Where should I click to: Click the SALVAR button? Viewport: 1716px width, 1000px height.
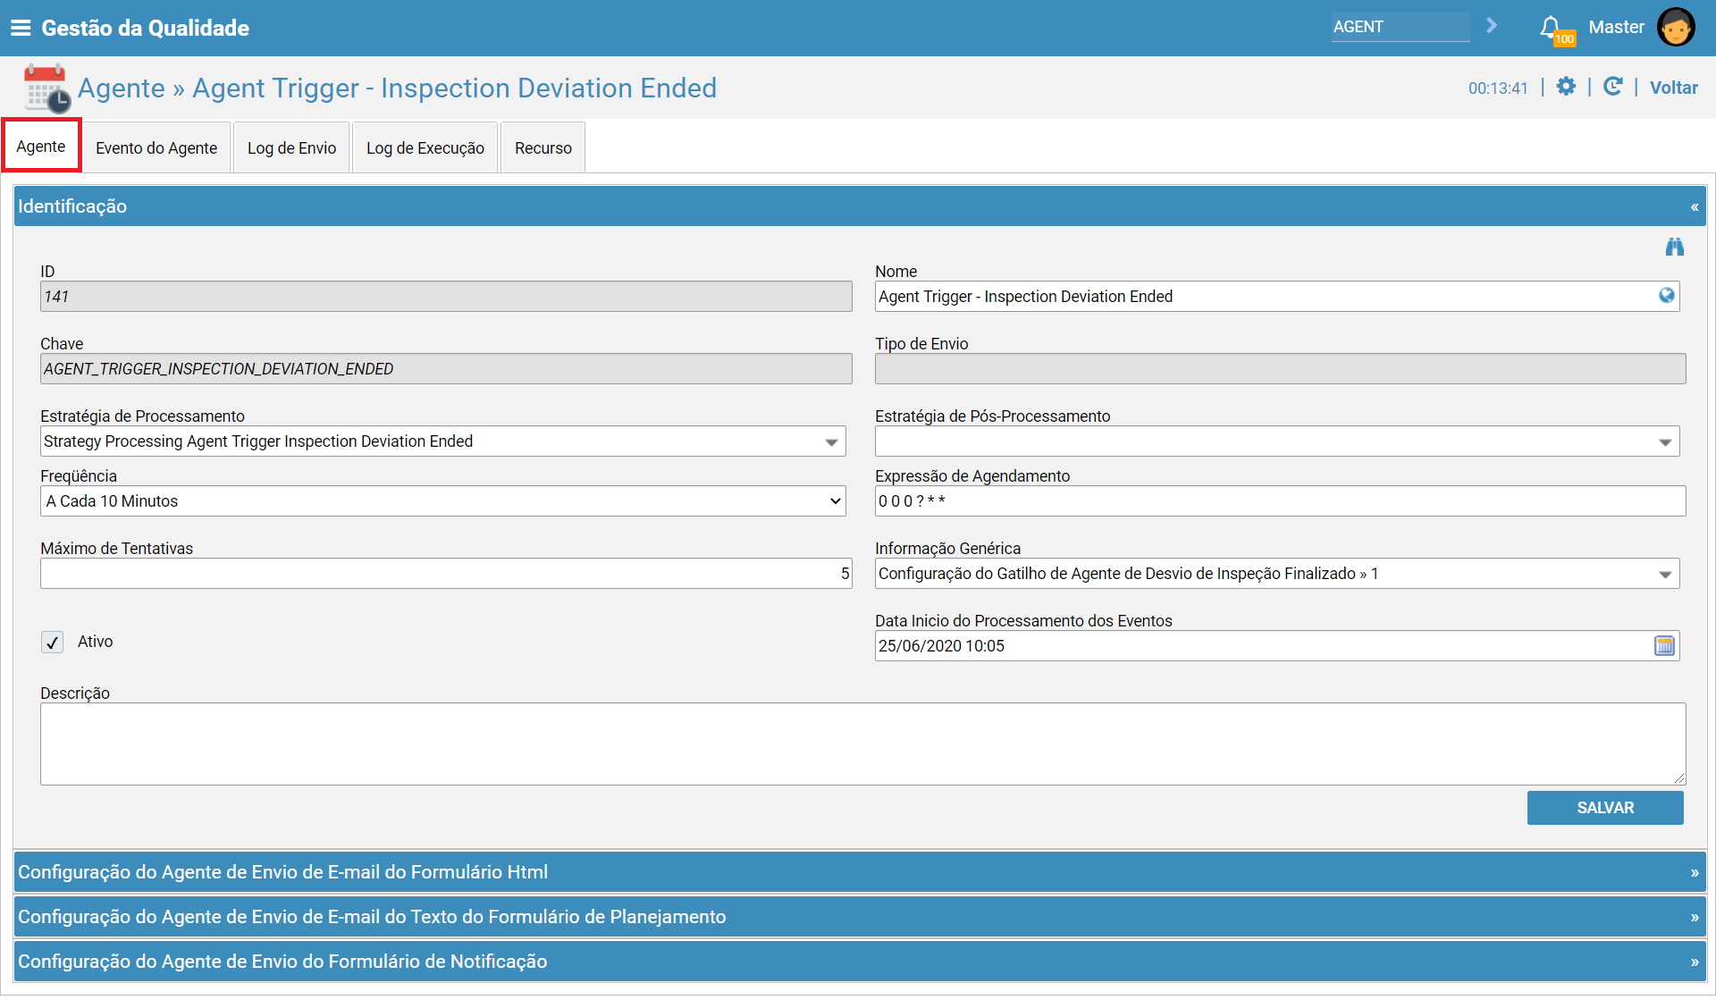1605,808
